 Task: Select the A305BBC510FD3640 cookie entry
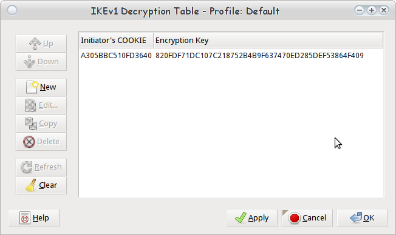coord(116,55)
